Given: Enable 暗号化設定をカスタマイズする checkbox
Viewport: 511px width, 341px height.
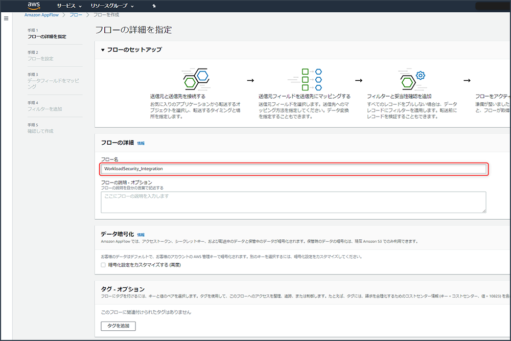Looking at the screenshot, I should click(103, 265).
